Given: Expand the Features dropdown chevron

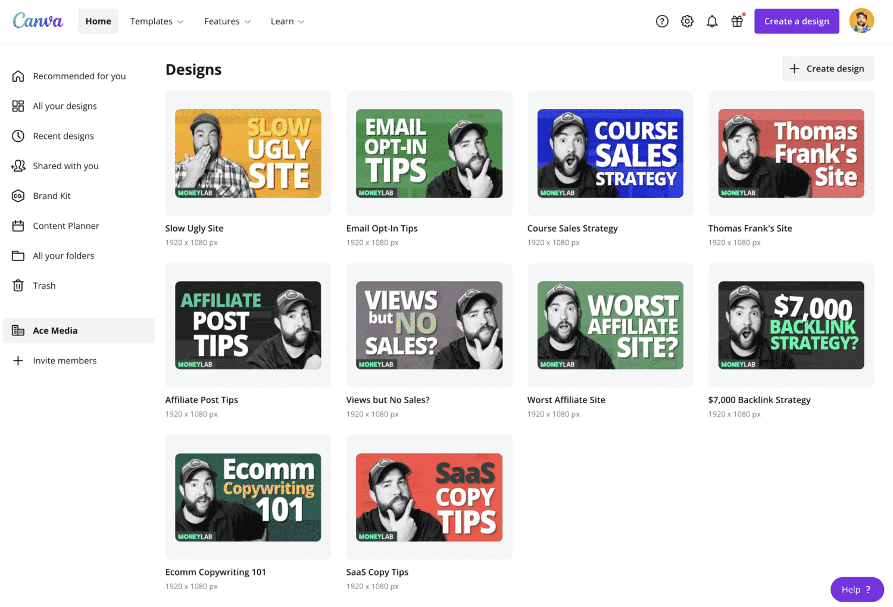Looking at the screenshot, I should [248, 22].
